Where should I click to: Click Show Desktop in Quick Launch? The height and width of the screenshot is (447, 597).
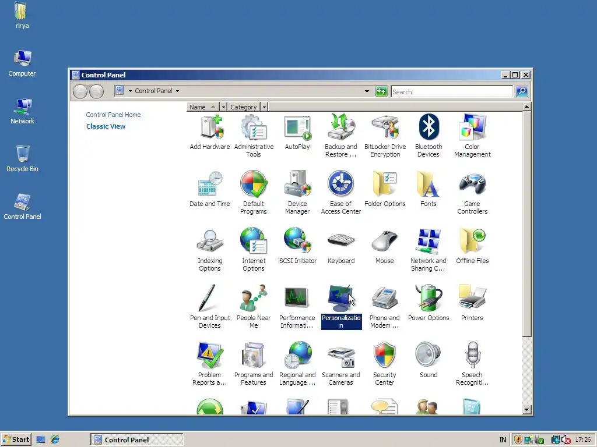coord(41,440)
